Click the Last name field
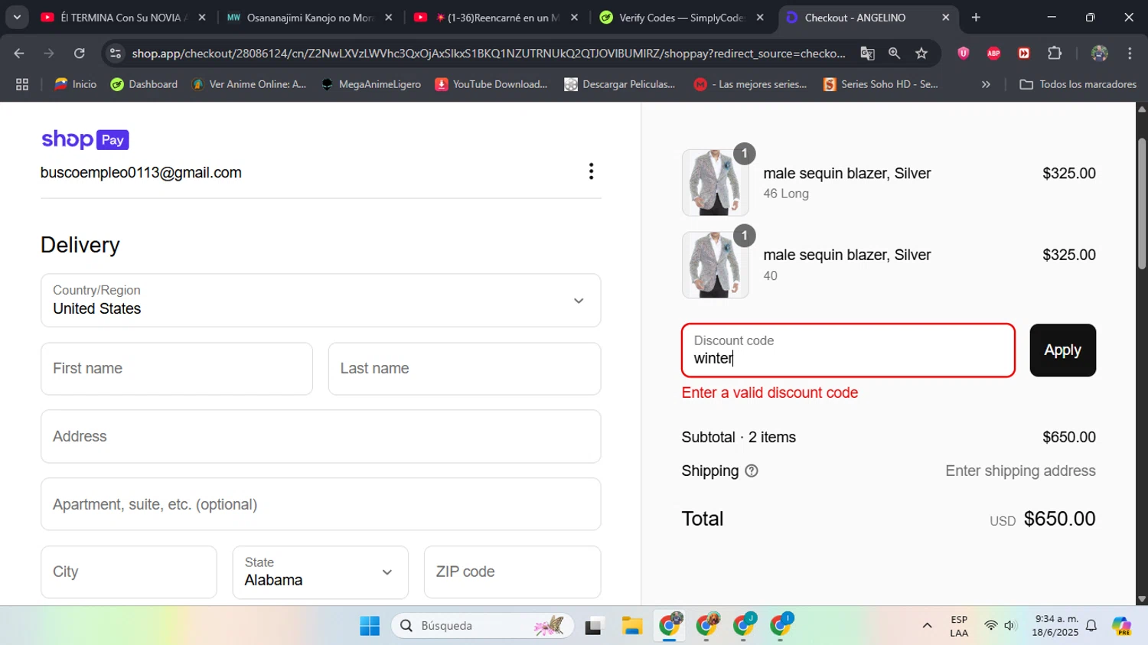This screenshot has width=1148, height=645. coord(465,369)
